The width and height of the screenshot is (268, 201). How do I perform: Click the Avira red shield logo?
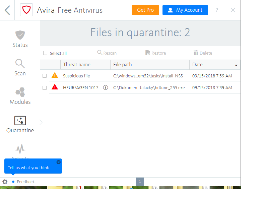[x=26, y=10]
